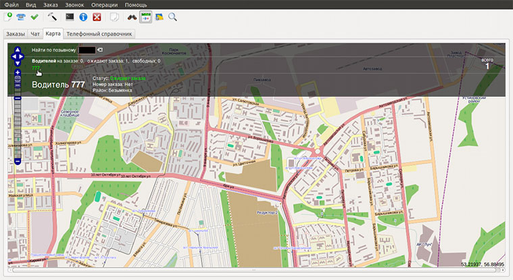The height and width of the screenshot is (280, 513).
Task: Pan the map left with the arrow
Action: (14, 57)
